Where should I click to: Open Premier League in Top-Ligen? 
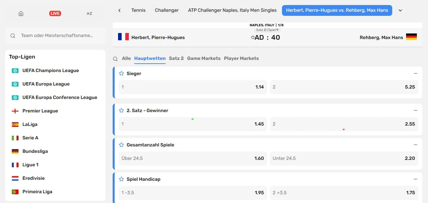point(40,111)
